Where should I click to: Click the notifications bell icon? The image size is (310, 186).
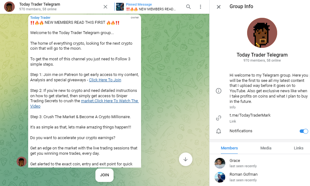click(x=219, y=131)
